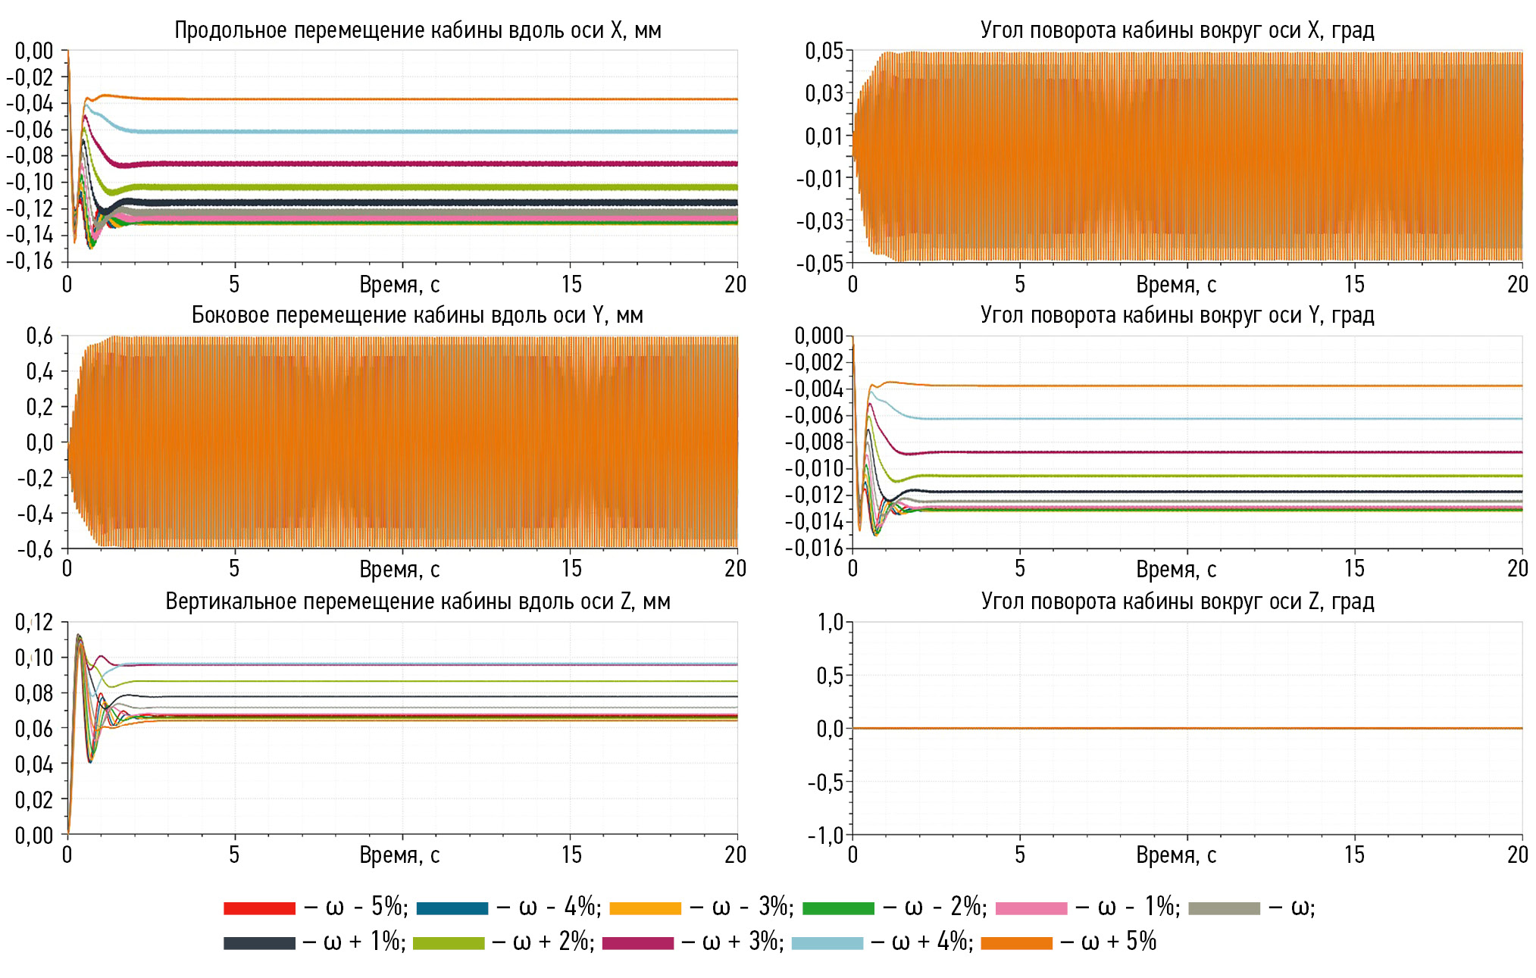Click the yellow ω - 3% legend swatch

(x=645, y=908)
